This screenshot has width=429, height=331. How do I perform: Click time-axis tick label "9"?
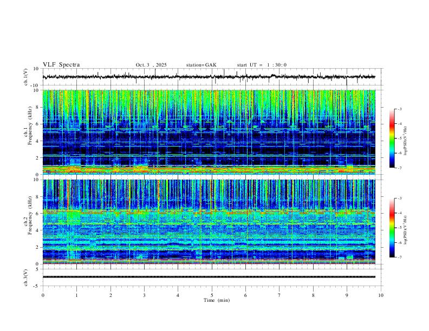tap(347, 295)
